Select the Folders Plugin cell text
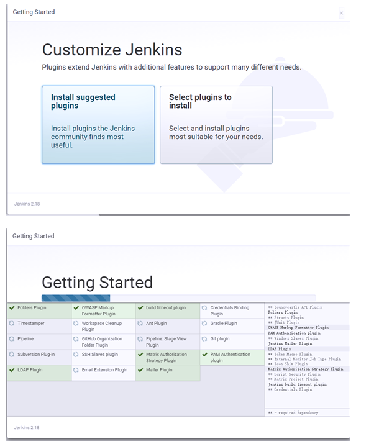379x444 pixels. point(32,307)
